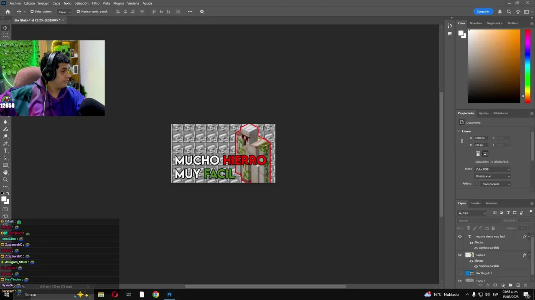Open the Relleno Transparente dropdown

496,184
